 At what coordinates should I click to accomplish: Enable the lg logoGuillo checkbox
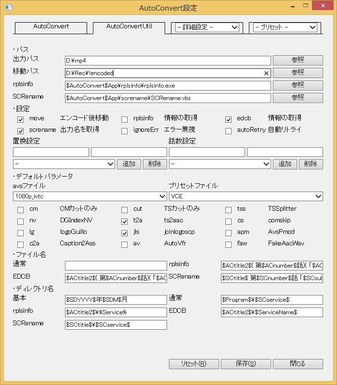pyautogui.click(x=21, y=233)
